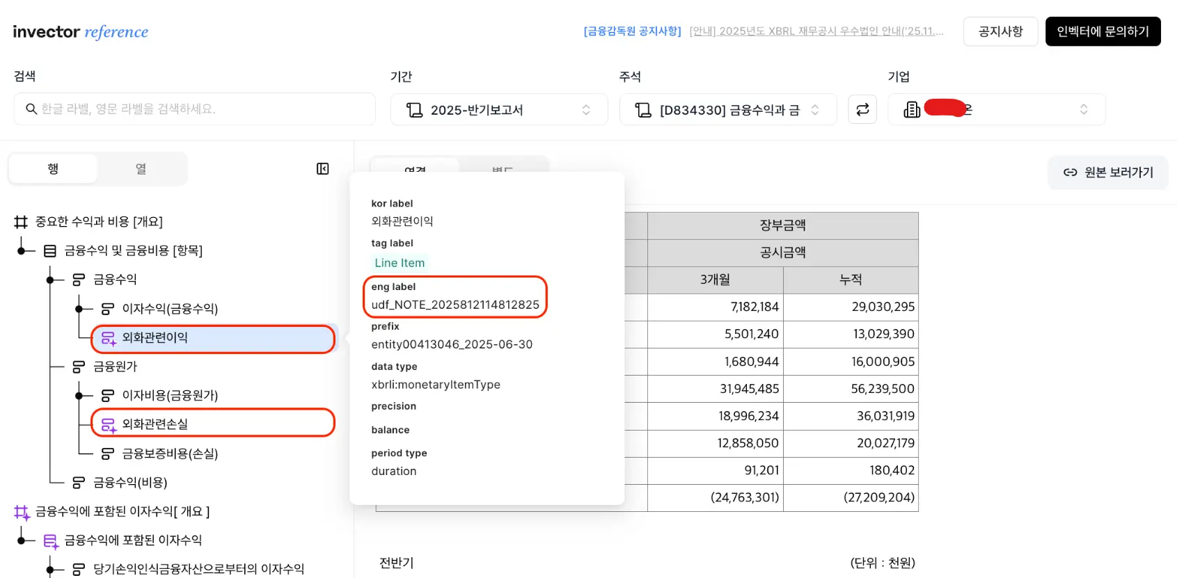The height and width of the screenshot is (578, 1177).
Task: Click the swap arrows icon button
Action: (862, 109)
